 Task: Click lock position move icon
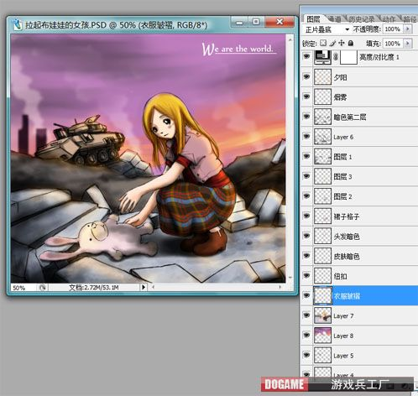[342, 43]
